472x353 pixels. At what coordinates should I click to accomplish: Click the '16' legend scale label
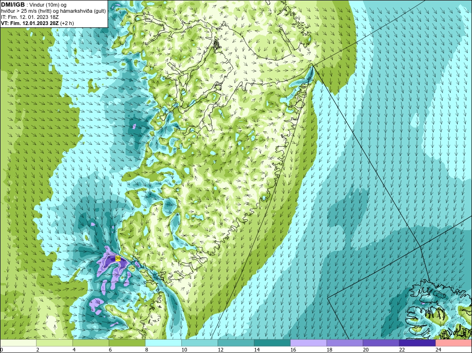click(293, 350)
